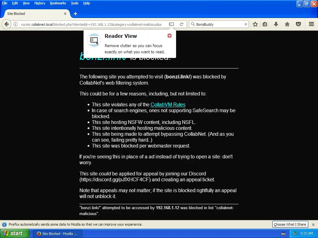318x238 pixels.
Task: Open the View menu
Action: click(x=26, y=3)
